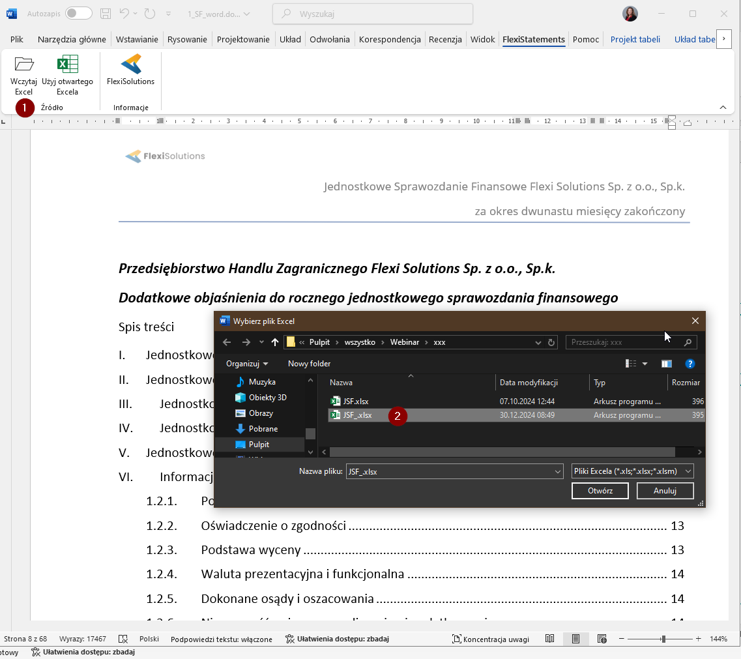Screen dimensions: 741x659
Task: Open the Nazwa pliku combo box list
Action: pyautogui.click(x=557, y=471)
